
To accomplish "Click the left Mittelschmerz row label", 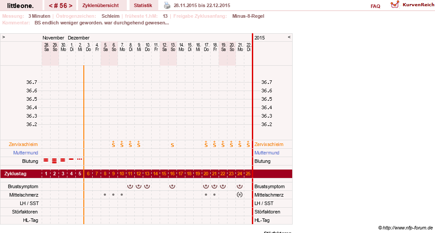I will tap(24, 195).
